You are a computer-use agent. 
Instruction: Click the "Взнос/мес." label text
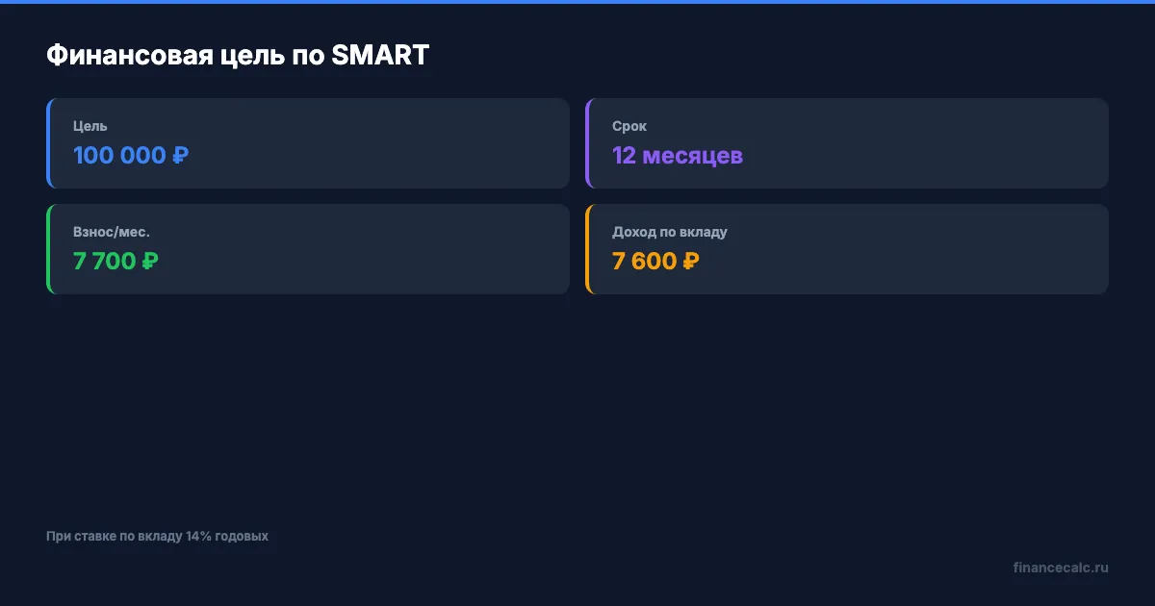click(x=112, y=232)
